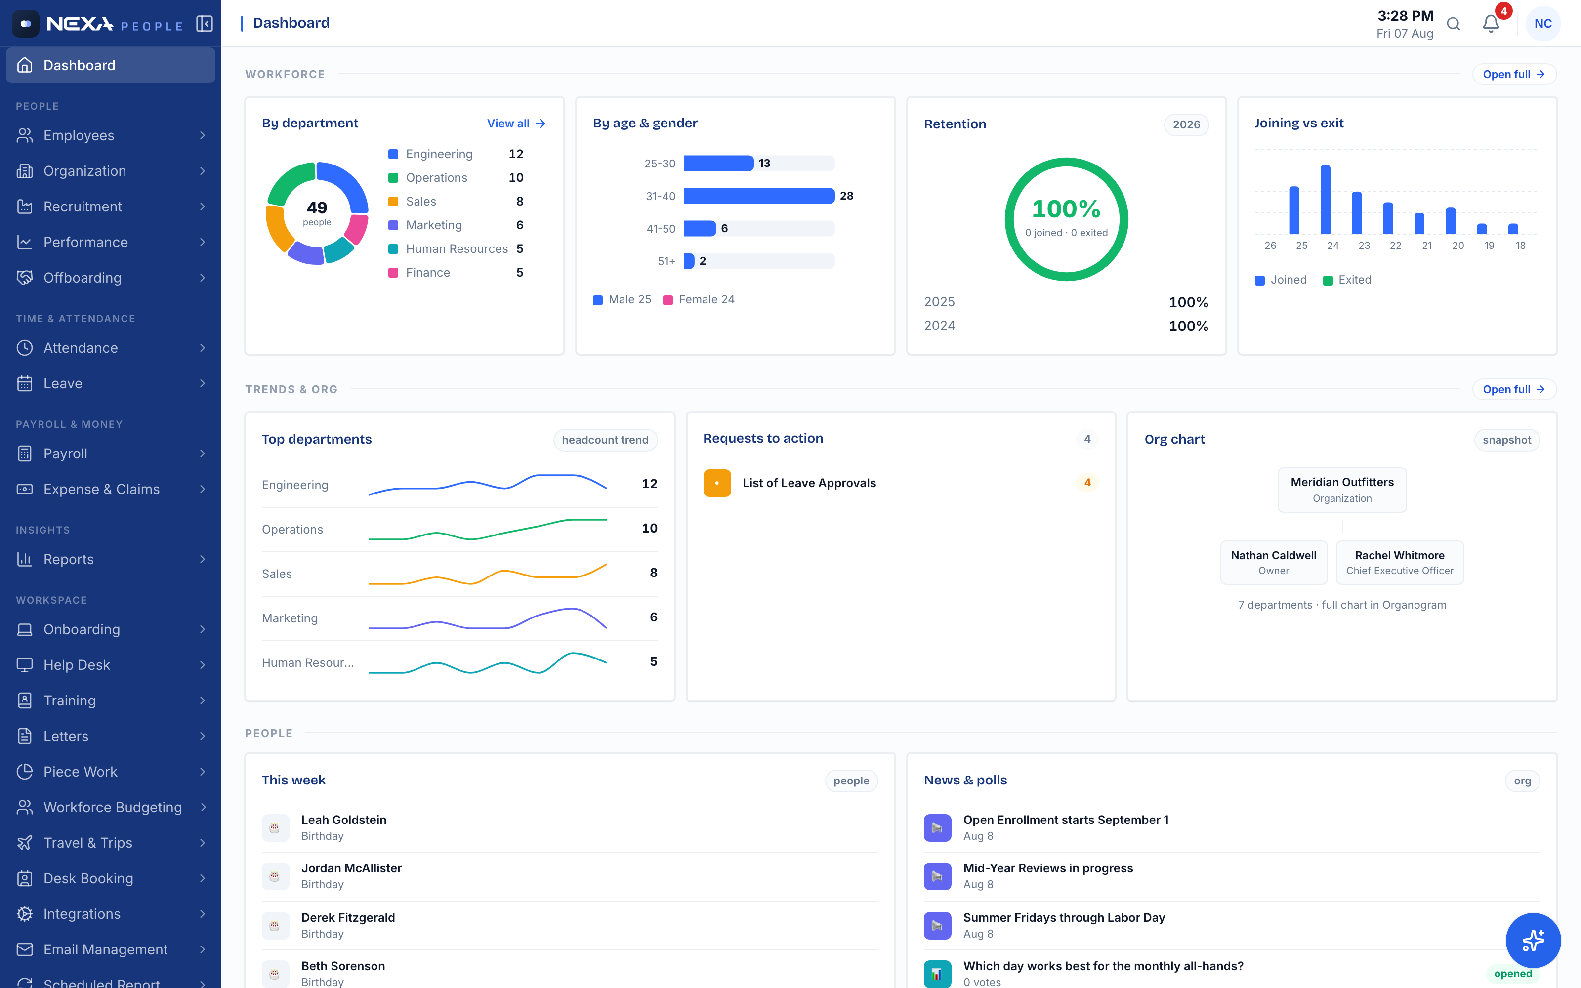Expand the Reports menu chevron
This screenshot has width=1581, height=988.
[203, 559]
